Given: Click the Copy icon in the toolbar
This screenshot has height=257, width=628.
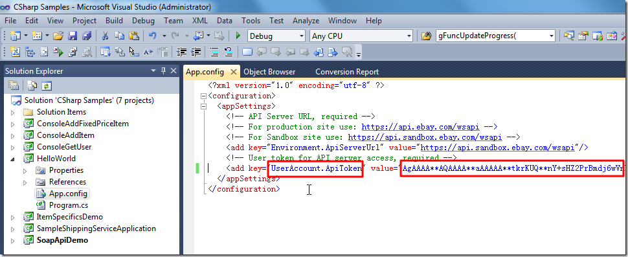Looking at the screenshot, I should click(119, 36).
